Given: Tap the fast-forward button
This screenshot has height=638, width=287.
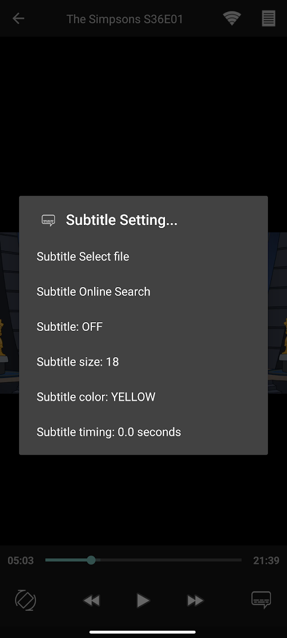Looking at the screenshot, I should [195, 600].
